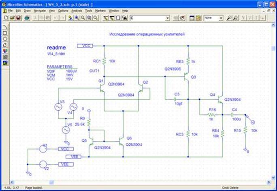
Task: Select the VDIF 100uV parameter value
Action: click(71, 71)
